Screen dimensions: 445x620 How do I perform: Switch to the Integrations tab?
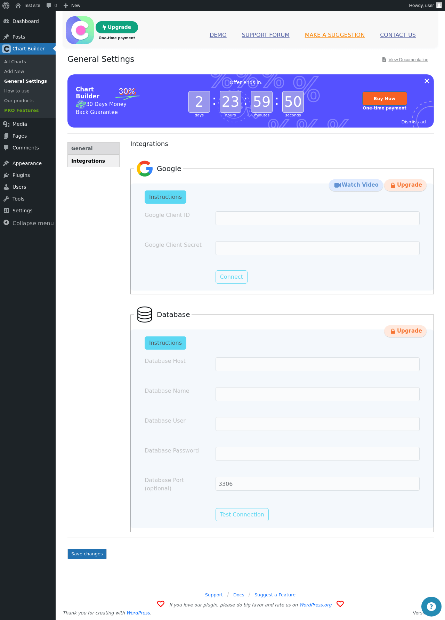[94, 161]
